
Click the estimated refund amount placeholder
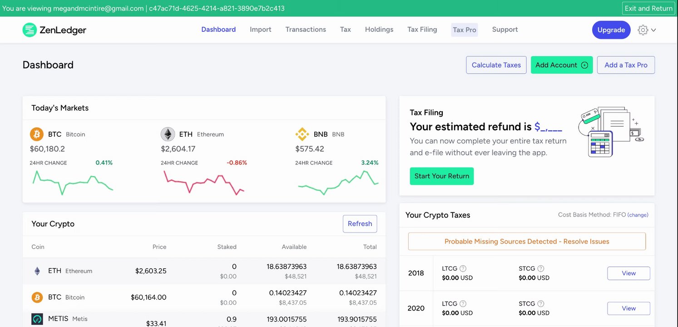548,127
